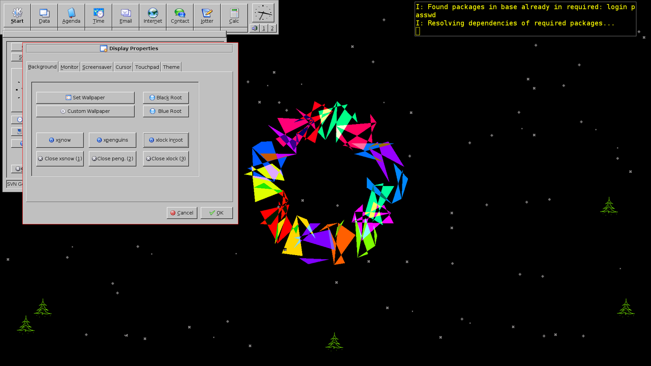Image resolution: width=651 pixels, height=366 pixels.
Task: Open the Screensaver settings tab
Action: [x=97, y=67]
